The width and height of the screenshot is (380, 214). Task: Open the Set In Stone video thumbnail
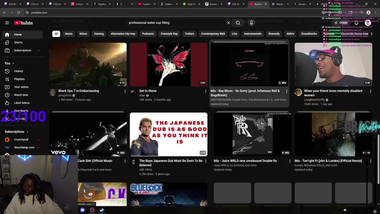[x=169, y=64]
